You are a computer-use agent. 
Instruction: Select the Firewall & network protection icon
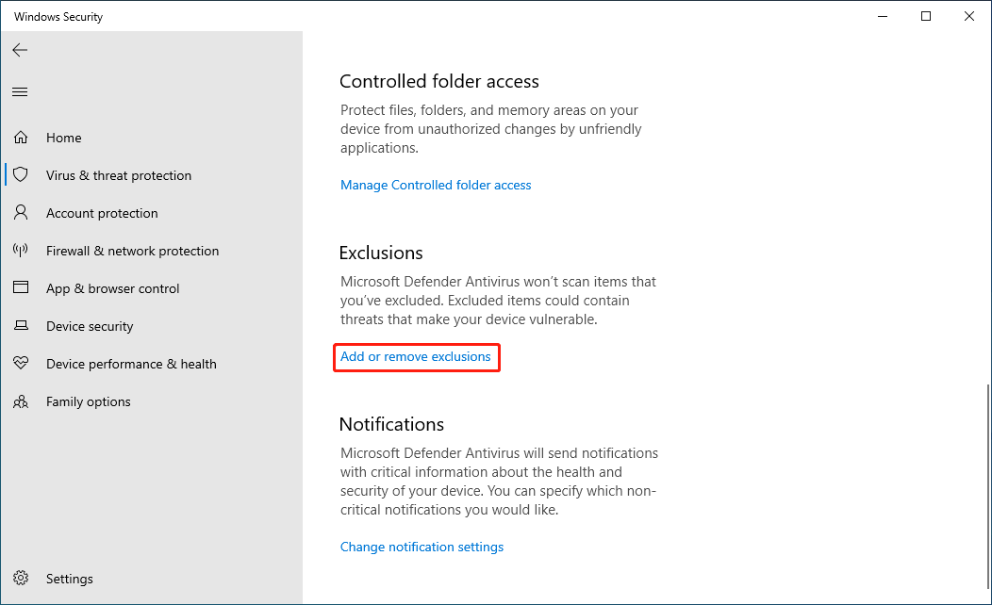coord(21,251)
